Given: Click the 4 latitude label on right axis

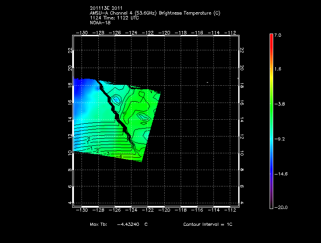Looking at the screenshot, I should coord(241,203).
